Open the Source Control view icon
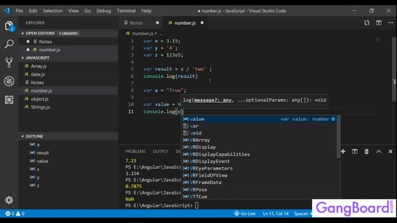397x223 pixels. coord(9,63)
